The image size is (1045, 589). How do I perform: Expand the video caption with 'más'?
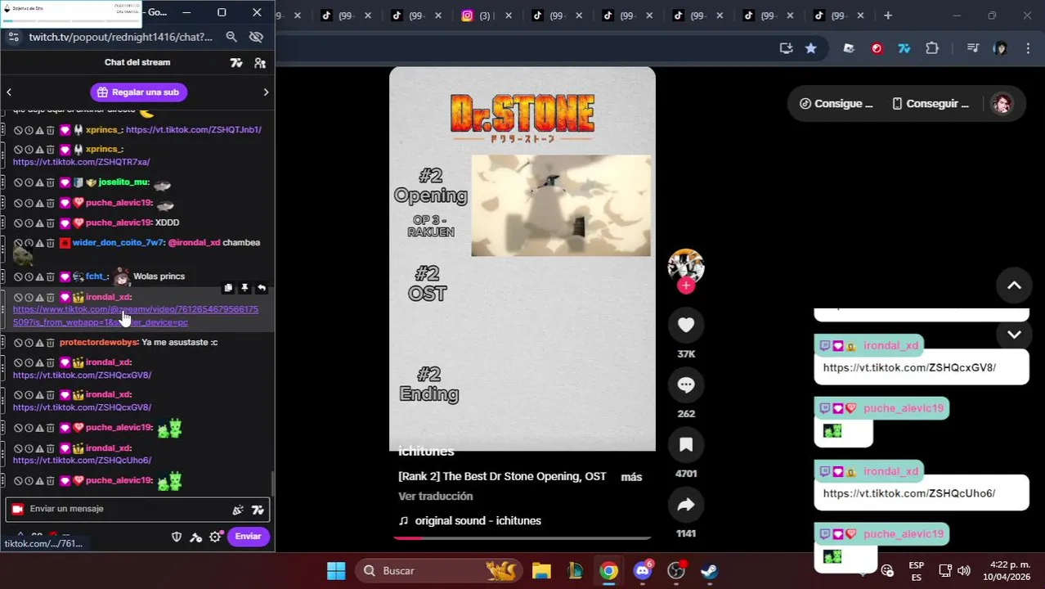[631, 477]
